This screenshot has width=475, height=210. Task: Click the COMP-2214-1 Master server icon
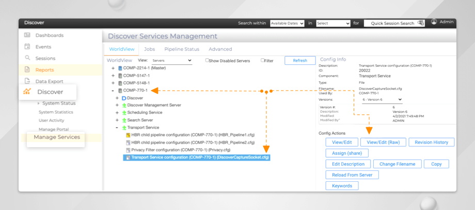120,68
